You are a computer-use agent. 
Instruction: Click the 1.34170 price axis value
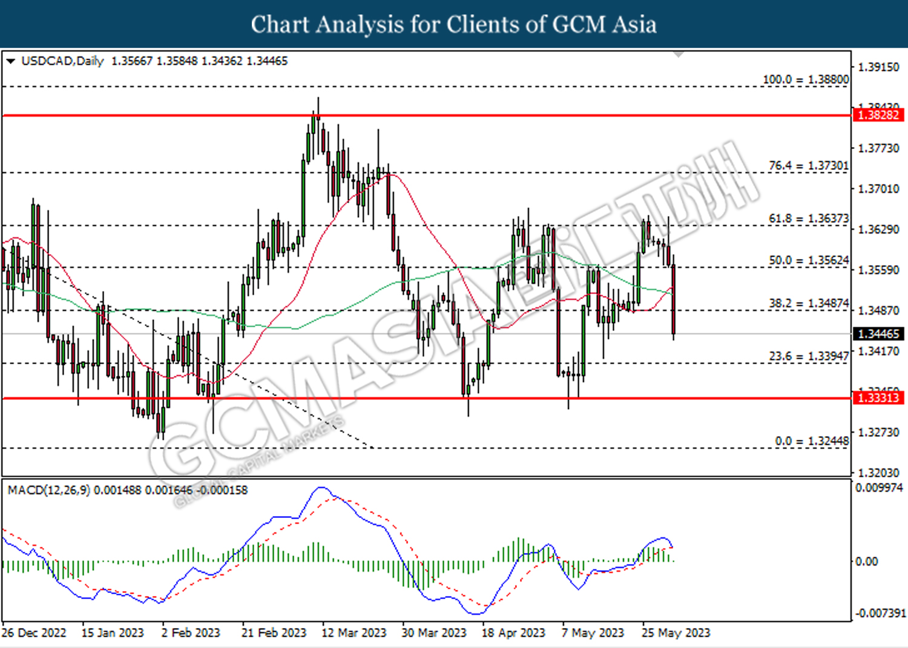coord(878,351)
